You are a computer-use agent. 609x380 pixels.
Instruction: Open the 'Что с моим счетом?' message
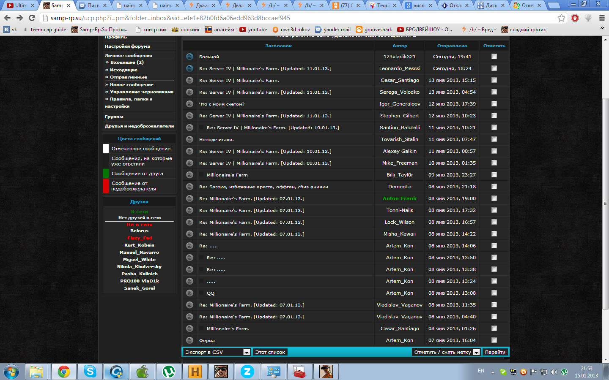coord(222,104)
